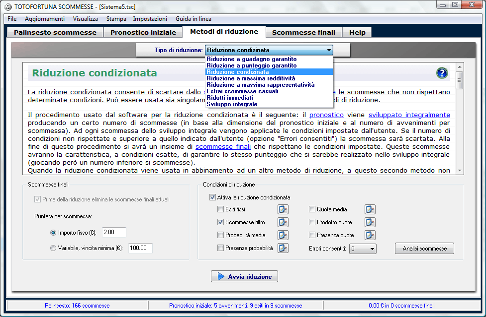
Task: Open edit icon next to Presenza probabilità
Action: (283, 248)
